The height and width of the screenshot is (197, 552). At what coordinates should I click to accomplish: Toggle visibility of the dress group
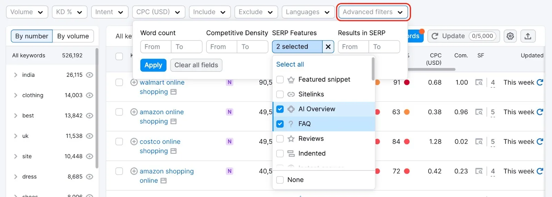tap(89, 177)
